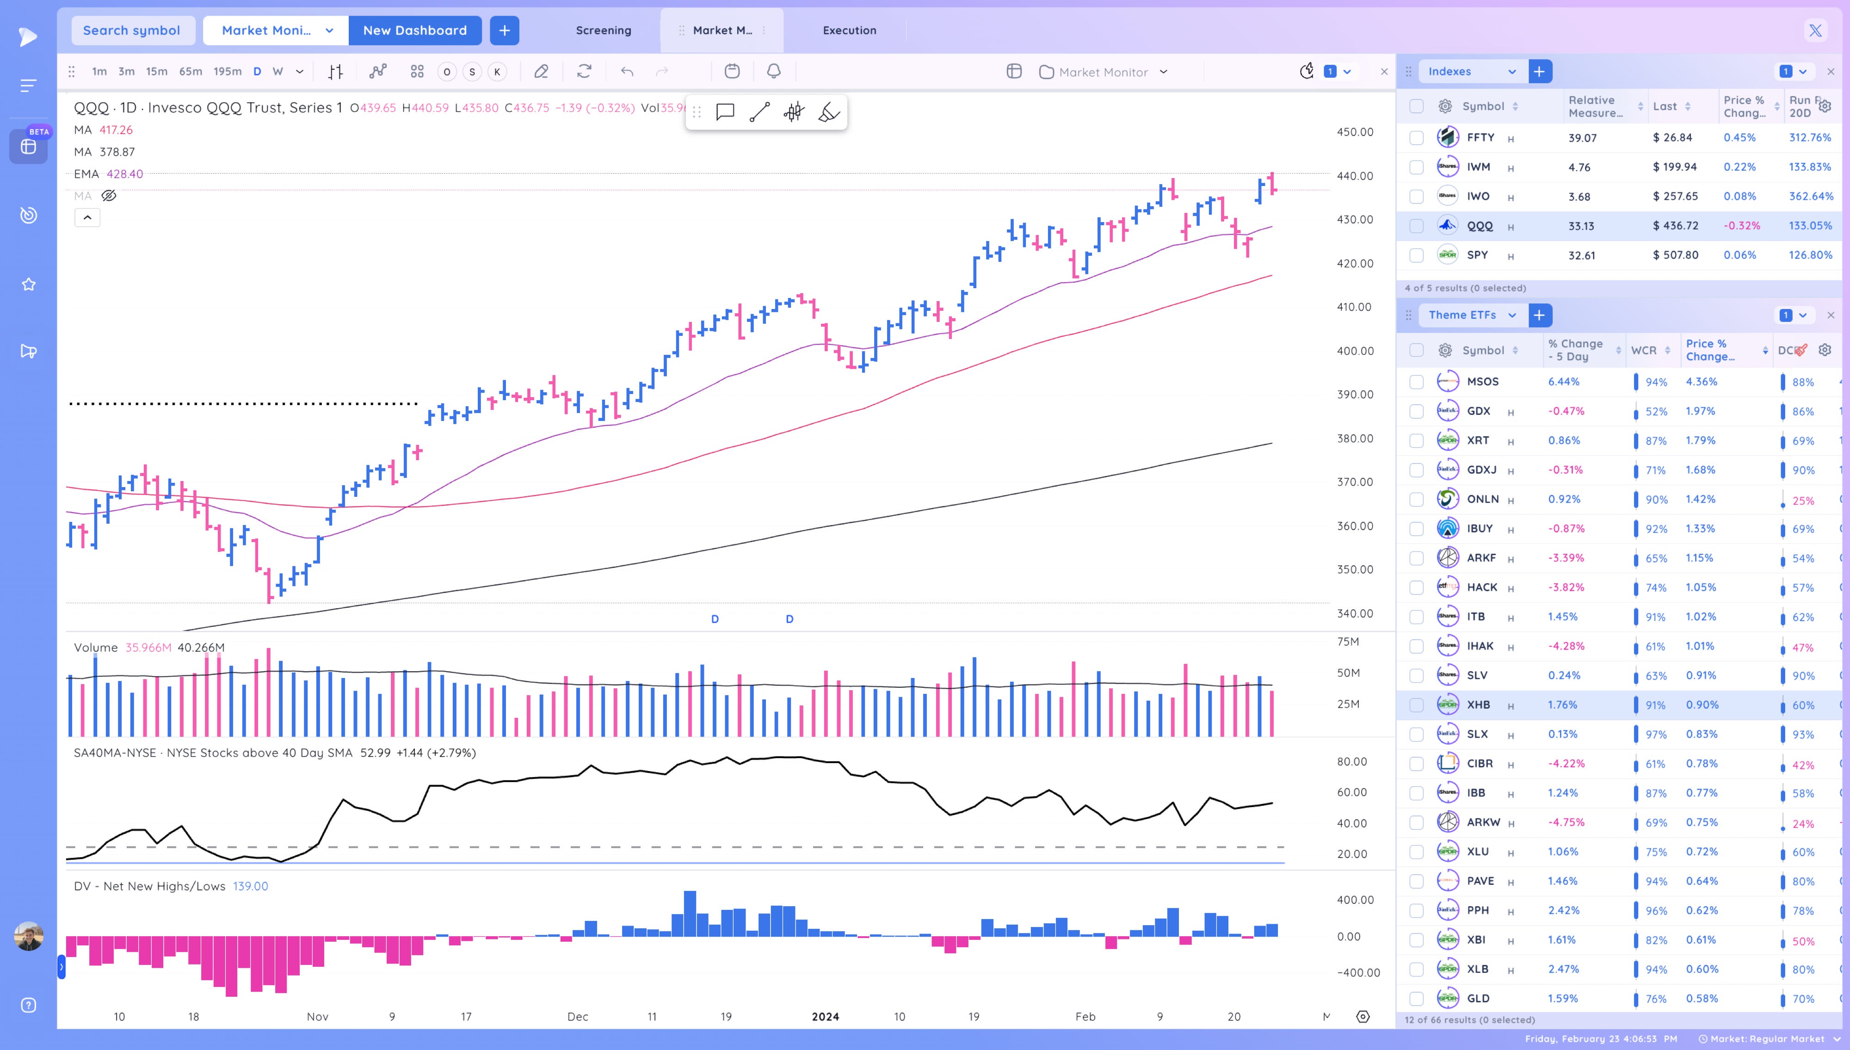Open the chart type bars icon
The height and width of the screenshot is (1050, 1850).
point(335,71)
